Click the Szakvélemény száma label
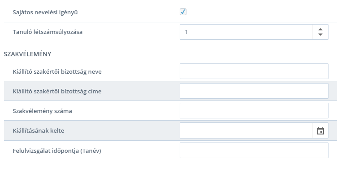Screen dimensions: 337x172 (42, 111)
